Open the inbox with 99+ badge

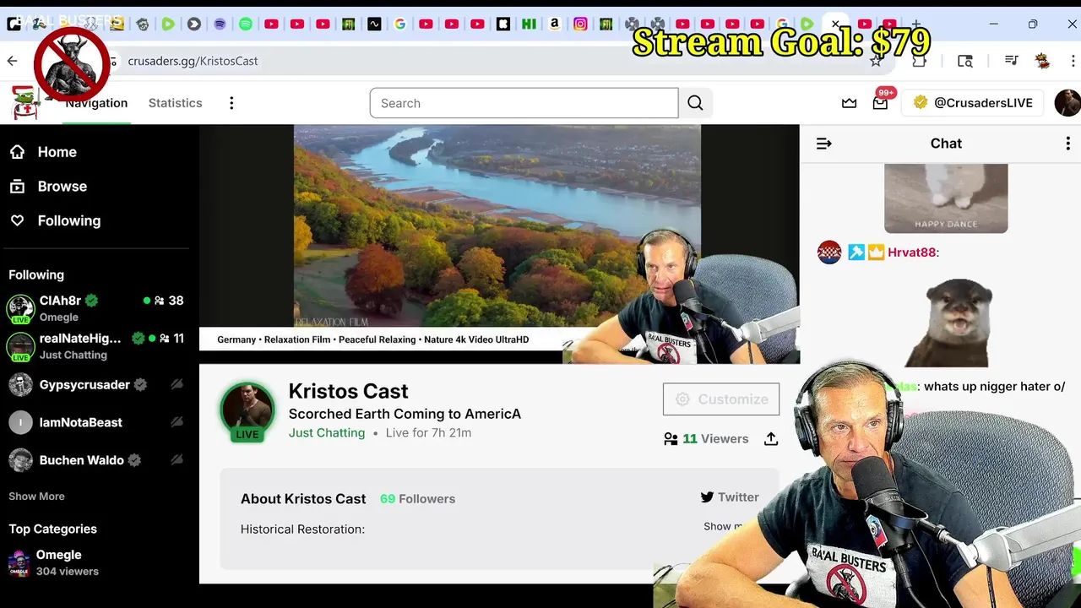(880, 102)
